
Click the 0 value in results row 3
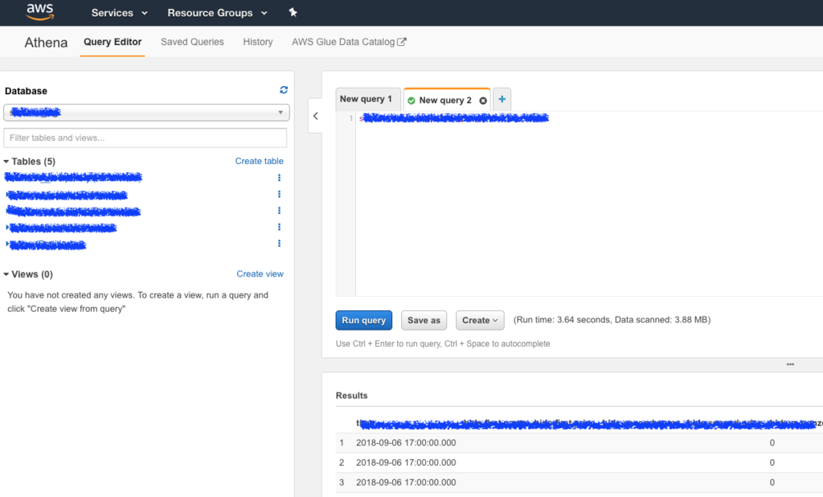point(772,483)
